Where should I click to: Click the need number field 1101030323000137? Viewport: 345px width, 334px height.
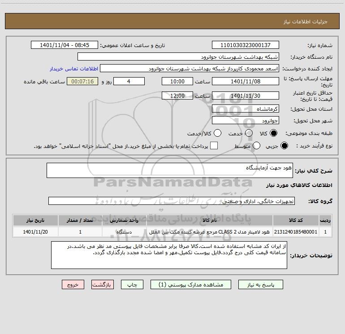246,45
